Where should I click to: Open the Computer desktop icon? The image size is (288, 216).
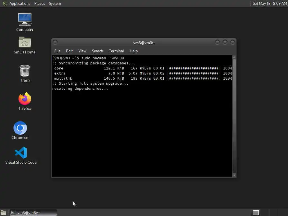click(25, 22)
